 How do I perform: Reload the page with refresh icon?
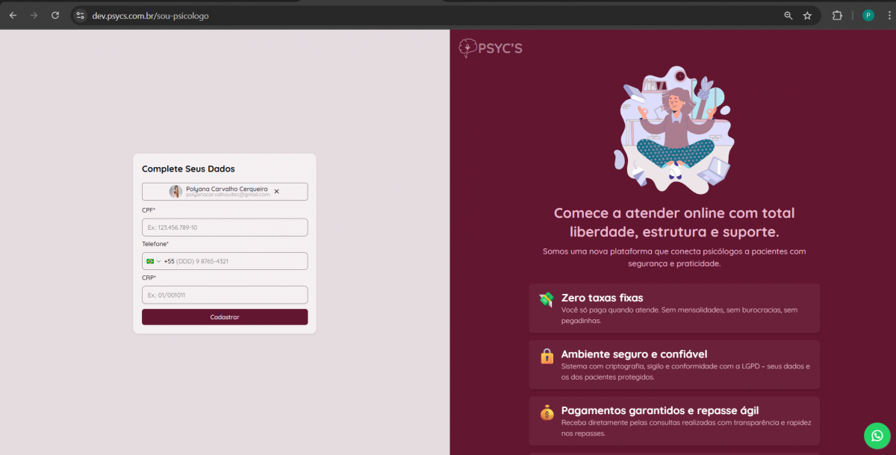pyautogui.click(x=55, y=15)
